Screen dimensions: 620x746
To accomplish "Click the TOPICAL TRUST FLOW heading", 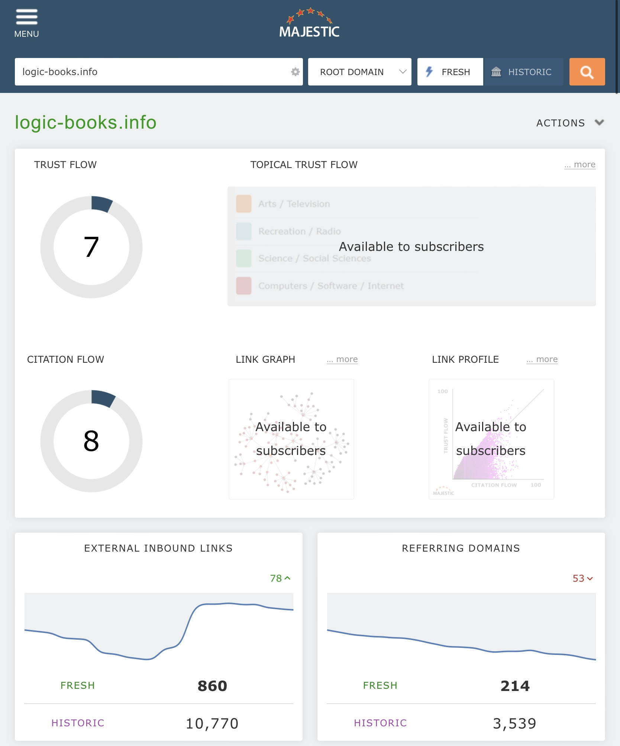I will coord(304,165).
